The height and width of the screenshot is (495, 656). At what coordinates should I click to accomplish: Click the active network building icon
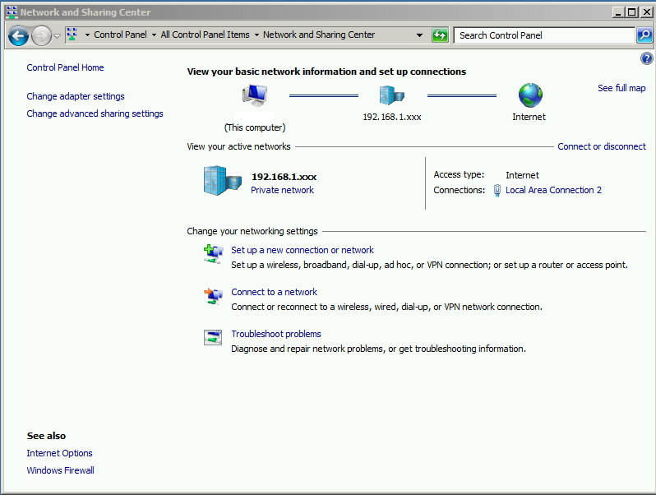[x=222, y=180]
